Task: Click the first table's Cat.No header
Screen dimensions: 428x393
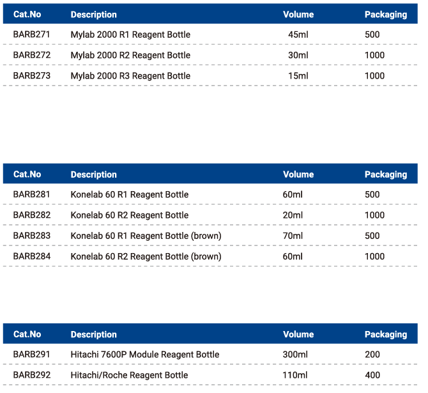Action: (x=27, y=14)
